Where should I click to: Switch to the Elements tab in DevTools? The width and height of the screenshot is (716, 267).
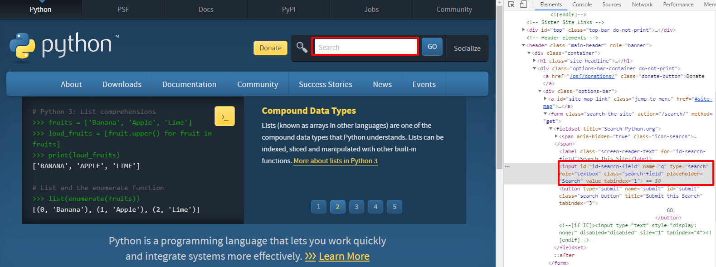(x=551, y=5)
